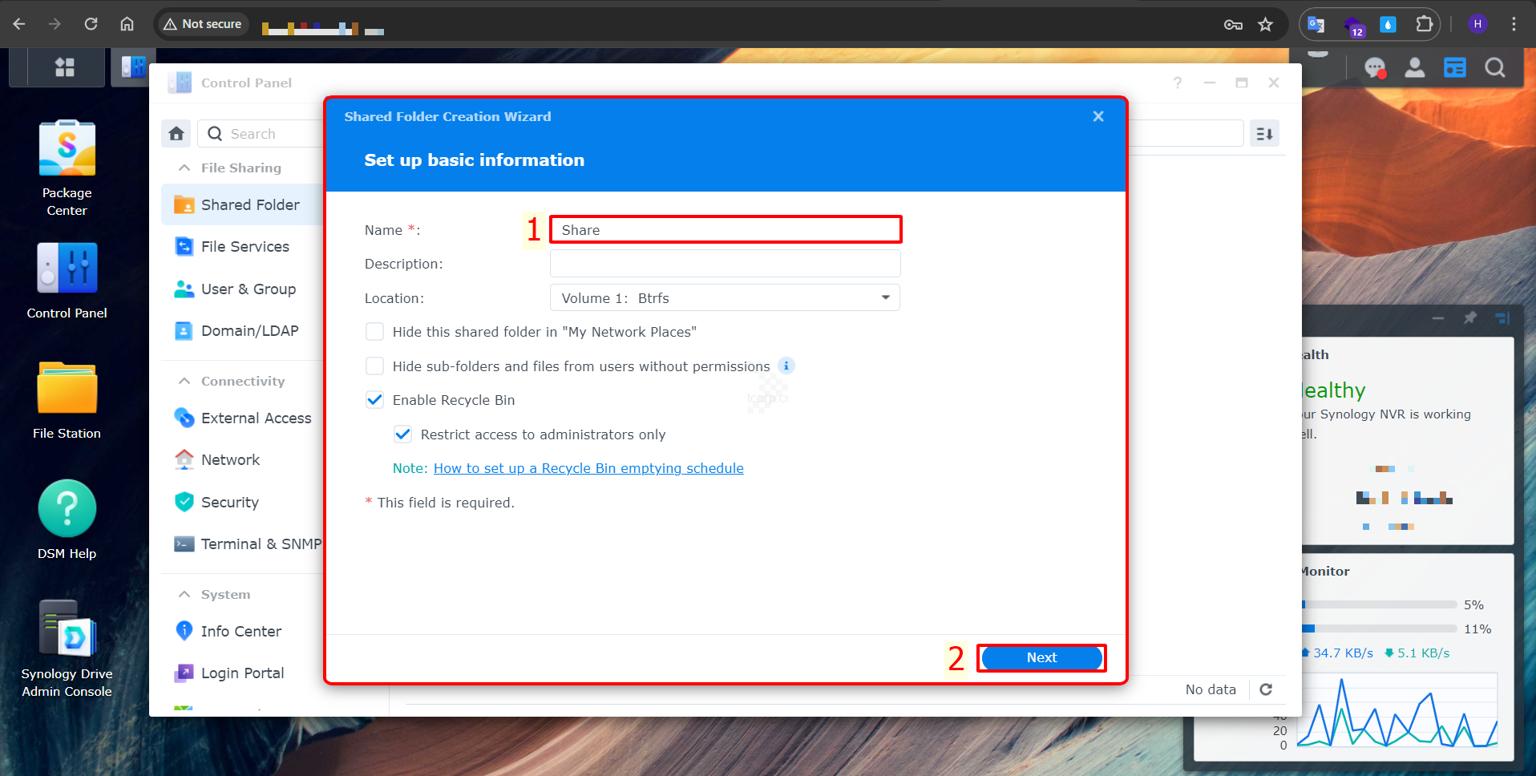Click the Description input field
Screen dimensions: 1536x776
click(x=725, y=264)
